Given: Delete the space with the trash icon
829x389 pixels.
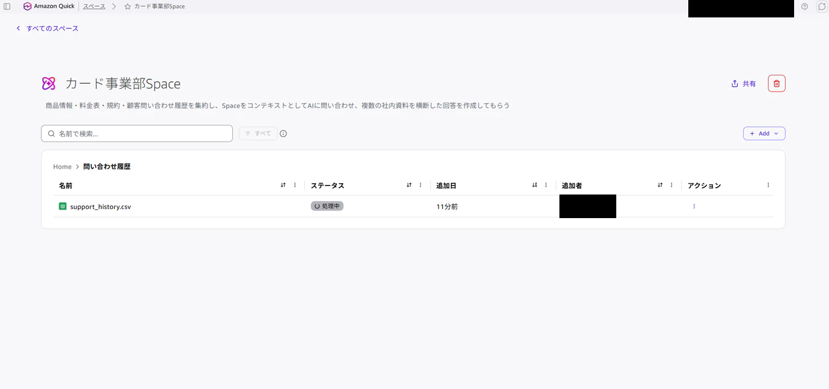Looking at the screenshot, I should [x=777, y=84].
